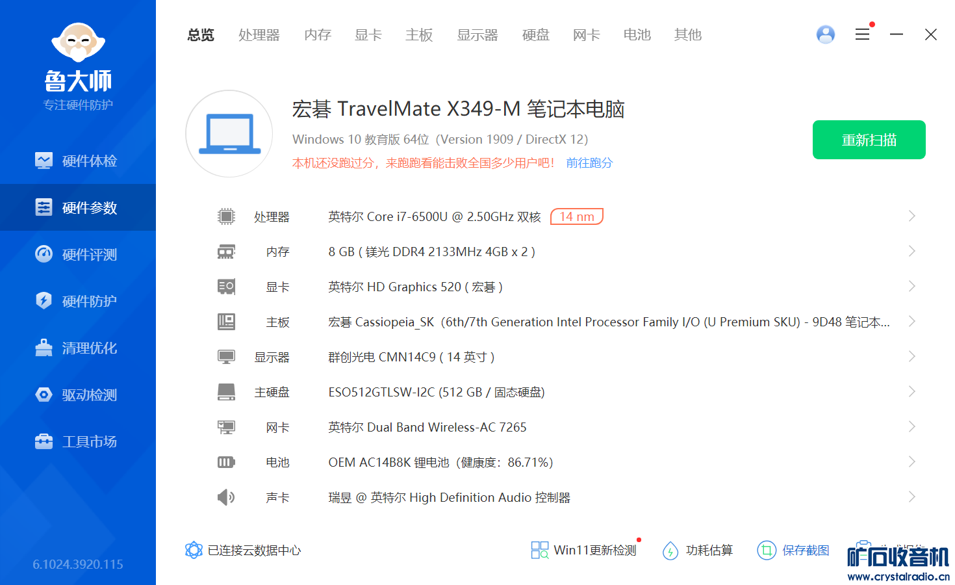Expand the 主硬盘 row chevron
Image resolution: width=955 pixels, height=585 pixels.
912,391
